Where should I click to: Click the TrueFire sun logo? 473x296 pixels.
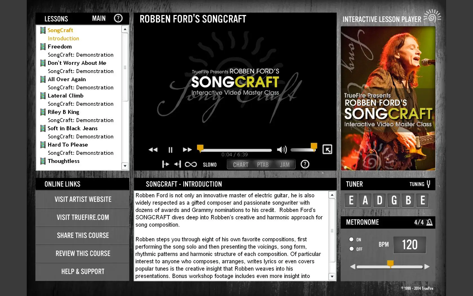click(x=432, y=16)
